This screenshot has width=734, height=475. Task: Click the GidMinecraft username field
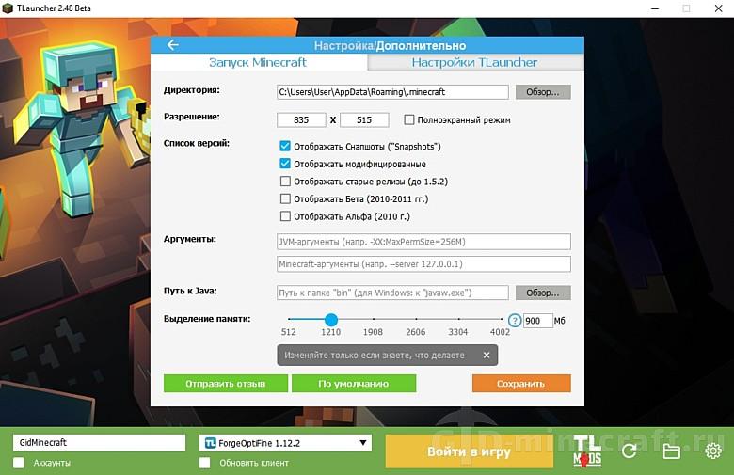(x=99, y=443)
